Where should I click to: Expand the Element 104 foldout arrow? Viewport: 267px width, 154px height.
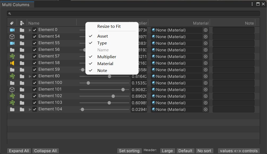coord(30,110)
